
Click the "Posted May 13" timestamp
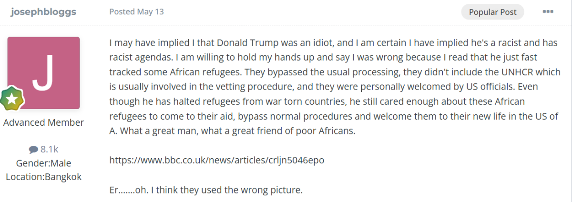coord(136,12)
